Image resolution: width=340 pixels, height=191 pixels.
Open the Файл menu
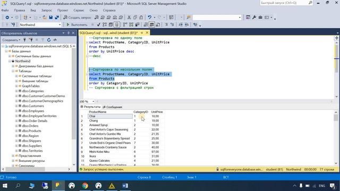click(x=5, y=10)
